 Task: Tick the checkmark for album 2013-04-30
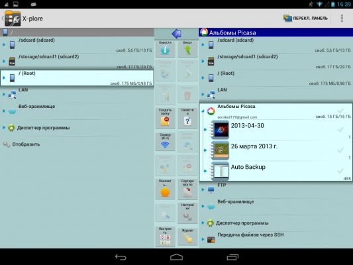340,129
